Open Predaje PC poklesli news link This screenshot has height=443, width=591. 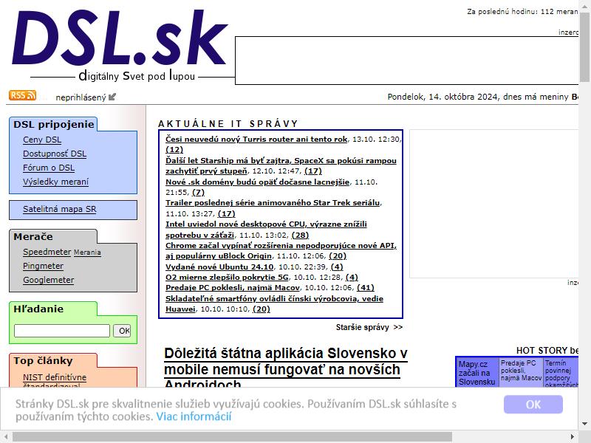(233, 288)
